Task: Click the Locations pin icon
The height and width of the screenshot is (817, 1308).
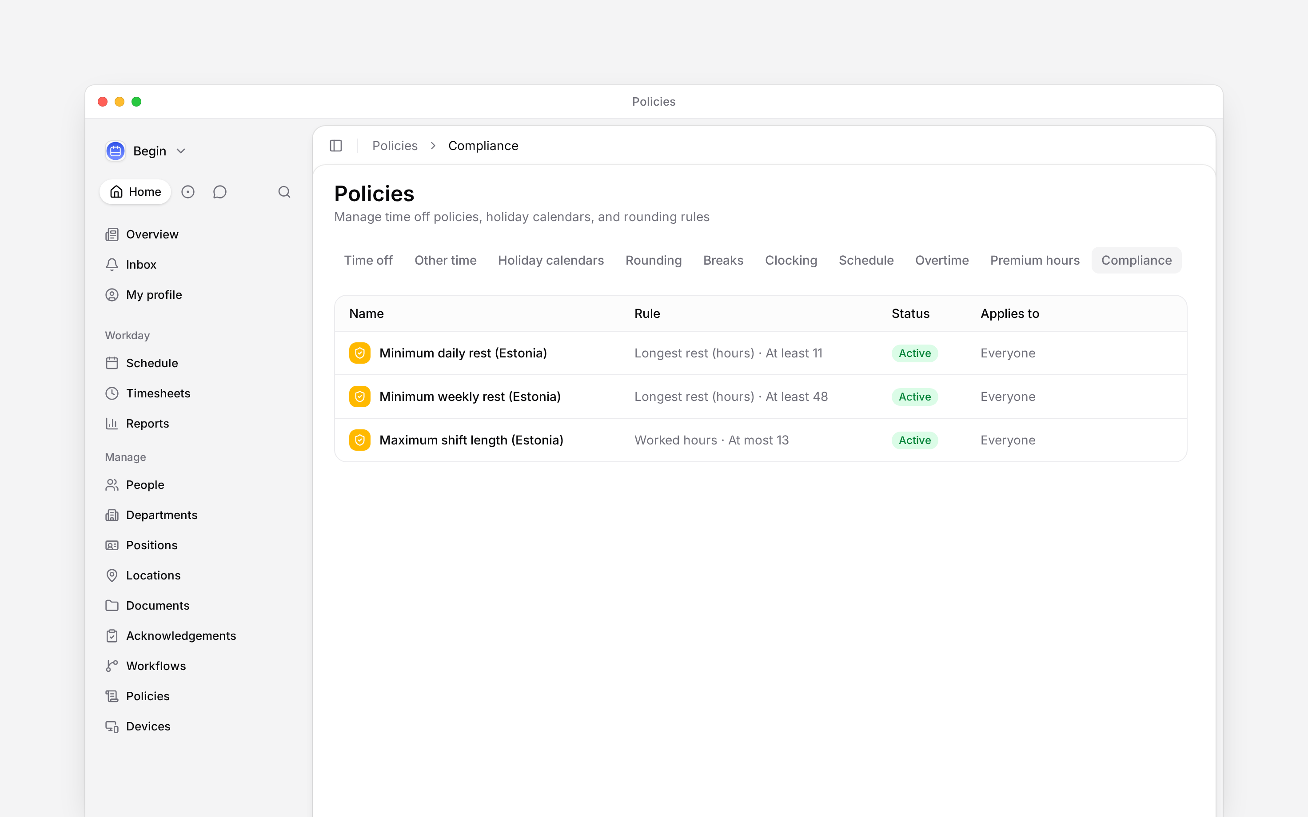Action: pos(112,575)
